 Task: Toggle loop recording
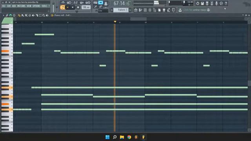click(x=88, y=3)
